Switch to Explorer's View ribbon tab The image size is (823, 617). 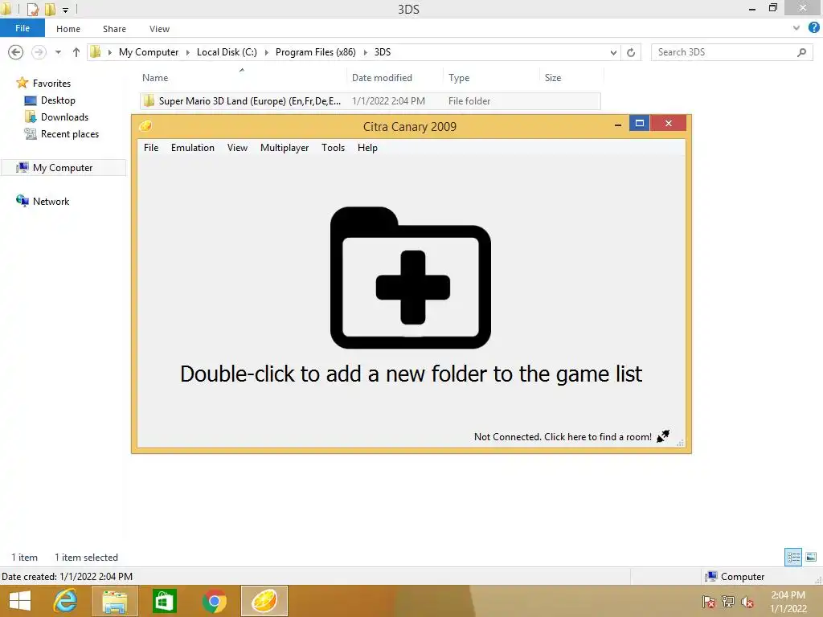[159, 29]
